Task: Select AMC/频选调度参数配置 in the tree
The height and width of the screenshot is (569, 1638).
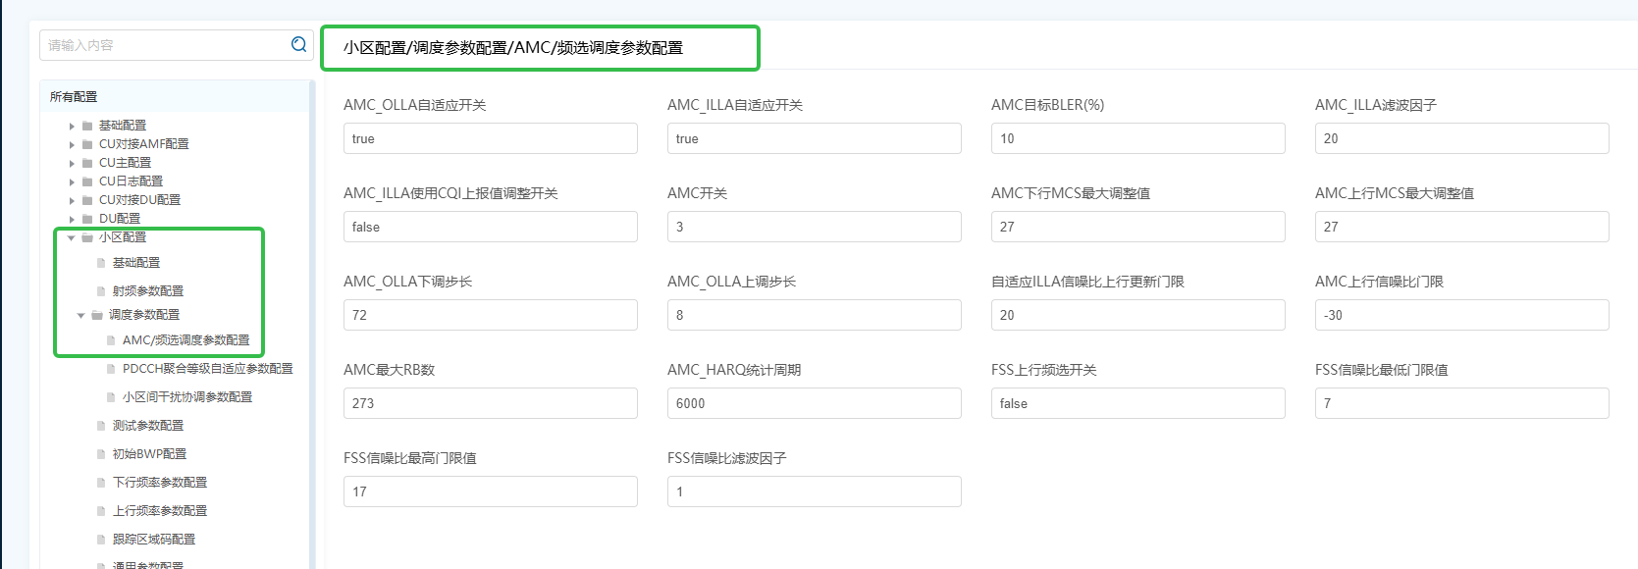Action: (x=185, y=340)
